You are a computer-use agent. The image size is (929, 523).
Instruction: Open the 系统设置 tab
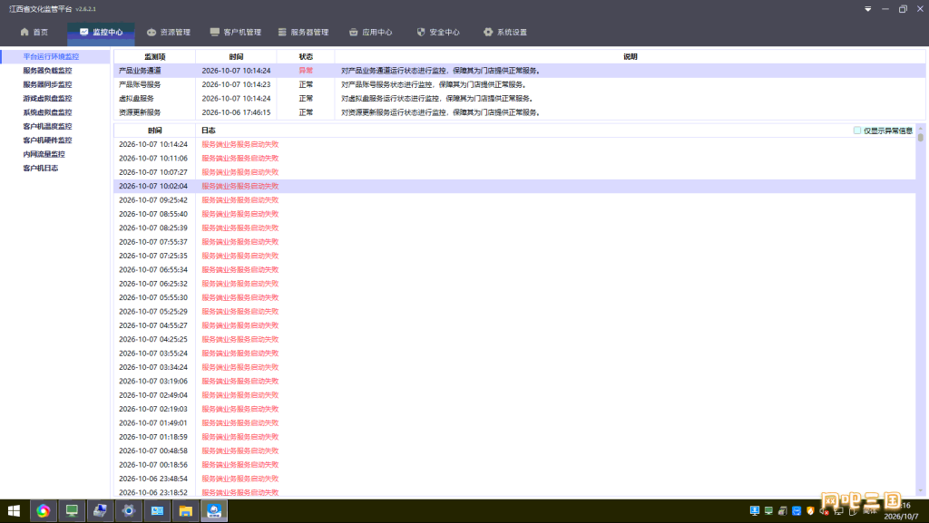tap(504, 32)
